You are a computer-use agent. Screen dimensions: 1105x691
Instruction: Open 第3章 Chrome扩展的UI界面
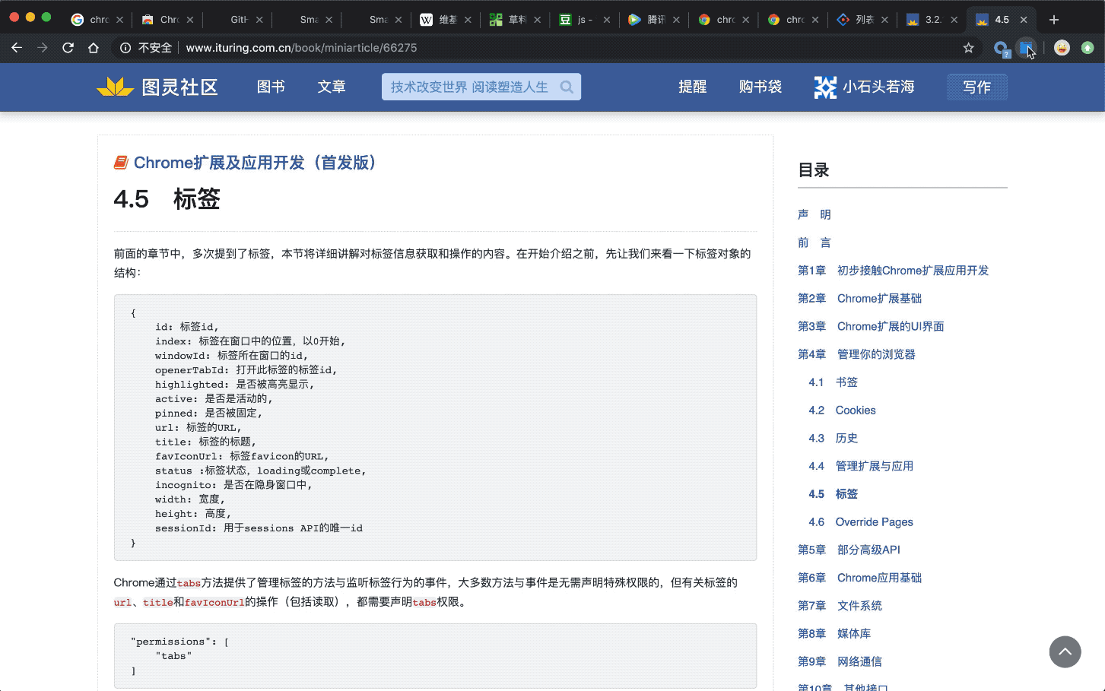point(871,326)
